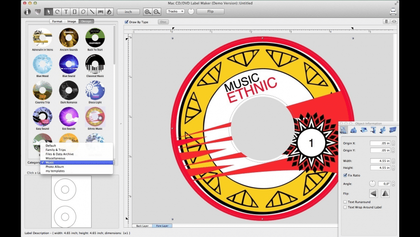
Task: Toggle the Draw By Type checkbox
Action: pyautogui.click(x=126, y=22)
